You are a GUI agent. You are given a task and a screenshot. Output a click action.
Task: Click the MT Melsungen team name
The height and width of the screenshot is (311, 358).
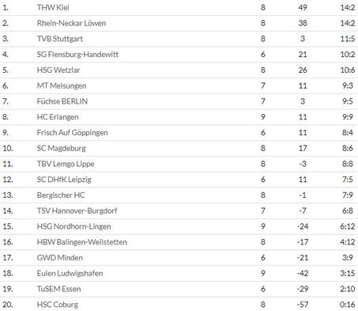click(x=62, y=85)
